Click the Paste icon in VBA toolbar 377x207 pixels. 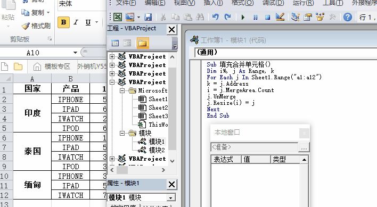[x=187, y=17]
